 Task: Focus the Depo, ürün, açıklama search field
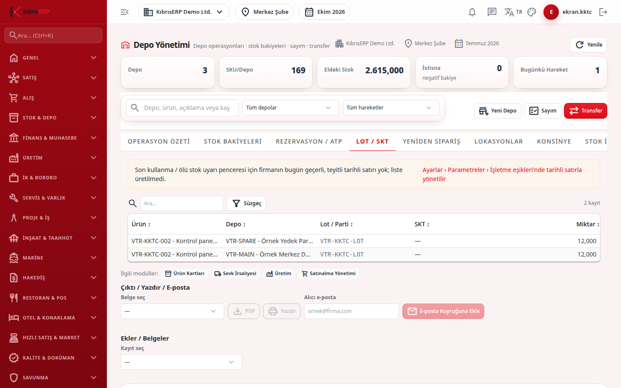[x=182, y=108]
